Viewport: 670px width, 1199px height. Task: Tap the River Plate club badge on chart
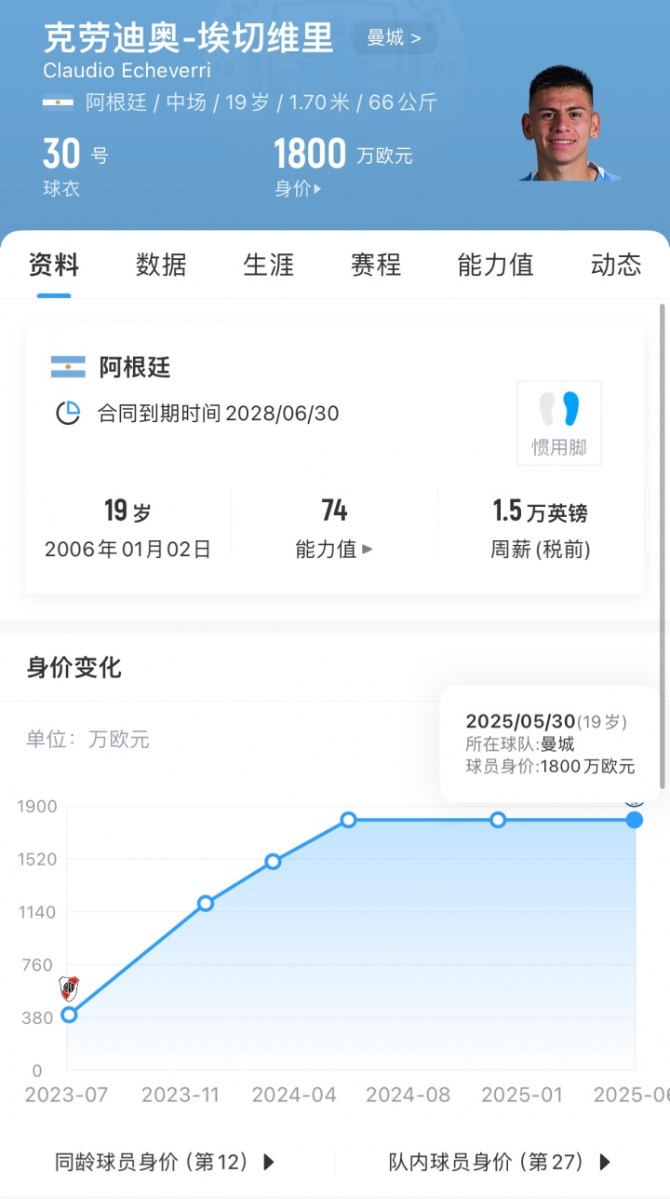coord(69,988)
